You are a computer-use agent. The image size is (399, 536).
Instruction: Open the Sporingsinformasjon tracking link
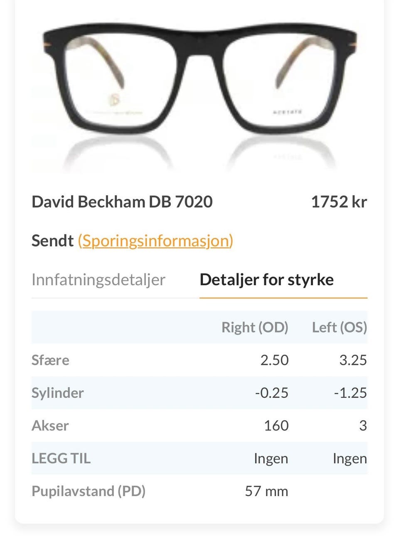tap(155, 241)
